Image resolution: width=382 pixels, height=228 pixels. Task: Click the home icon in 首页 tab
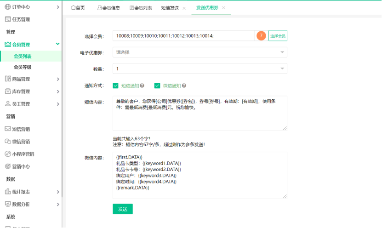coord(73,7)
